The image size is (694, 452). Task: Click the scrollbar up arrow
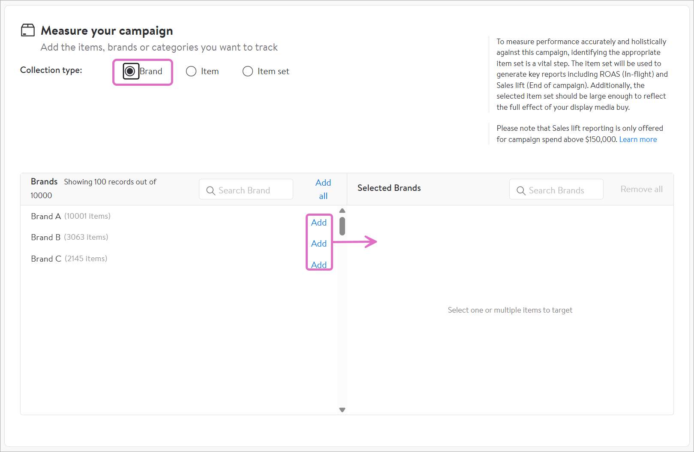(342, 211)
